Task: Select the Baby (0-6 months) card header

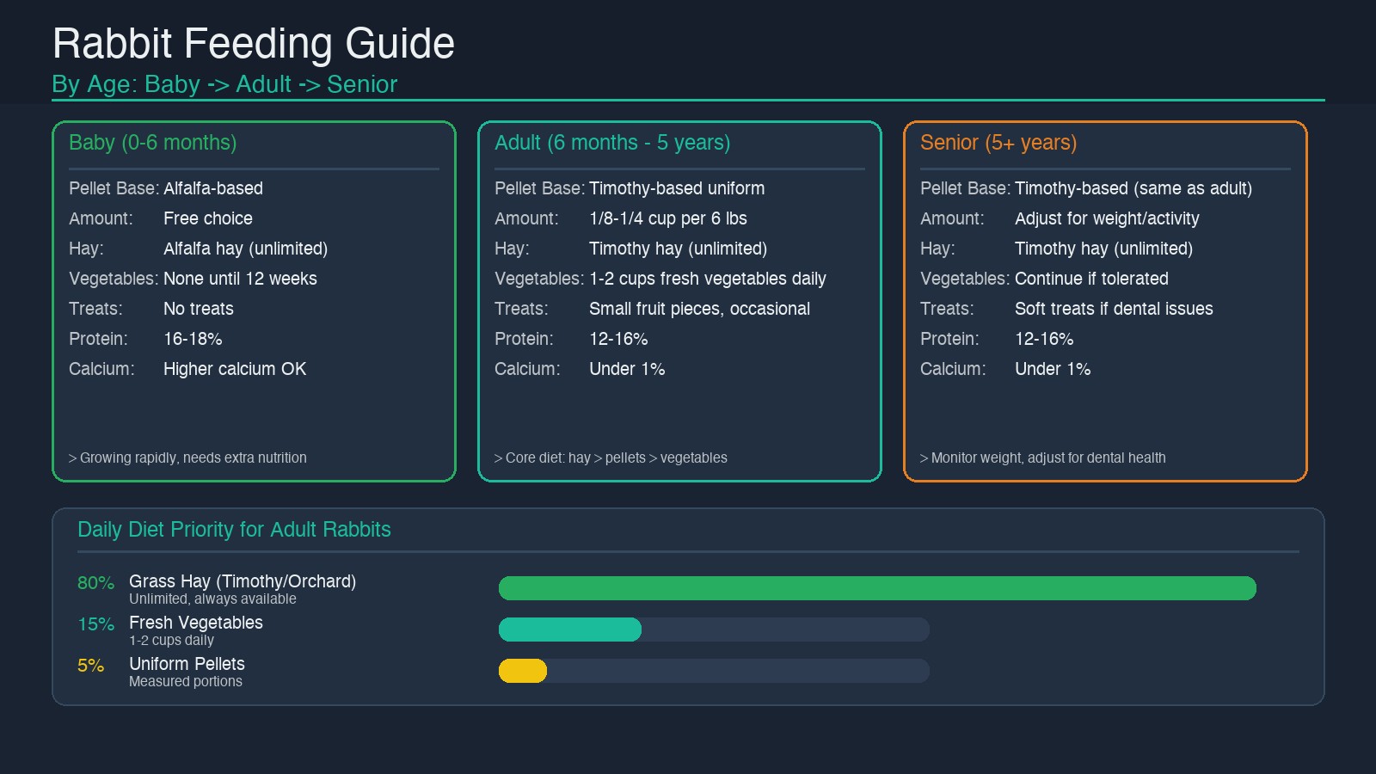Action: click(x=152, y=143)
